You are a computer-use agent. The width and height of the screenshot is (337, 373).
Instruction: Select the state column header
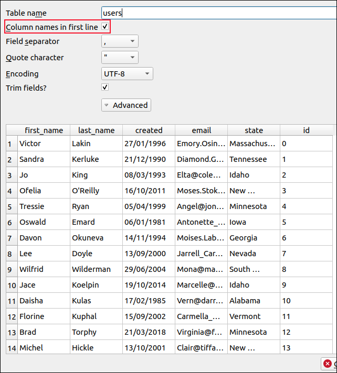[254, 130]
